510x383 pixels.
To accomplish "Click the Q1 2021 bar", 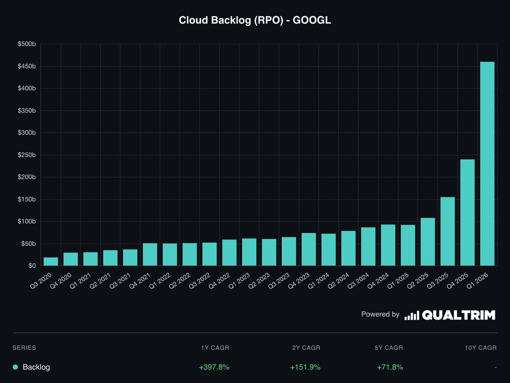I will (x=91, y=259).
